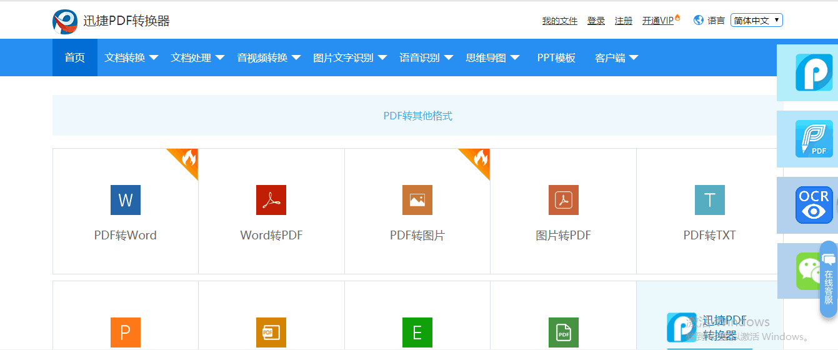Click the 我的文件 link
The height and width of the screenshot is (350, 838).
pos(560,21)
